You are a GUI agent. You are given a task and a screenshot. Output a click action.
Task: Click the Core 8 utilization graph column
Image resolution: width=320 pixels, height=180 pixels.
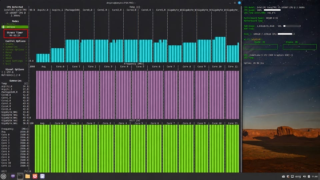coord(186,149)
